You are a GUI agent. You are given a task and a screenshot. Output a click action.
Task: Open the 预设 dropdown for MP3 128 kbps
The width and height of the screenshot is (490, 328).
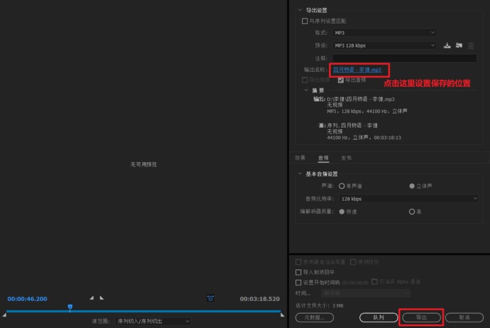point(383,45)
